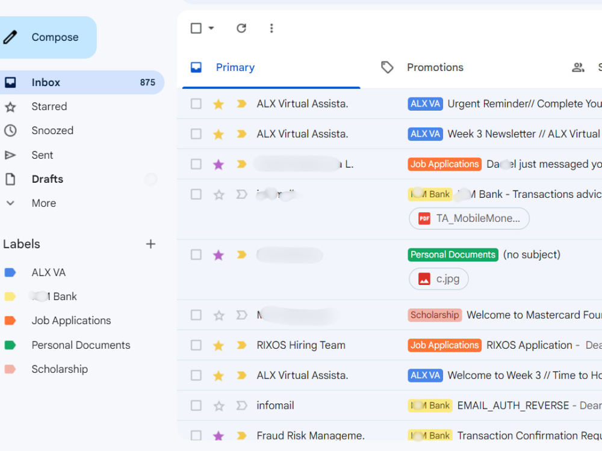Toggle purple star on Fraud Risk Management email
Viewport: 602px width, 451px height.
click(x=219, y=435)
